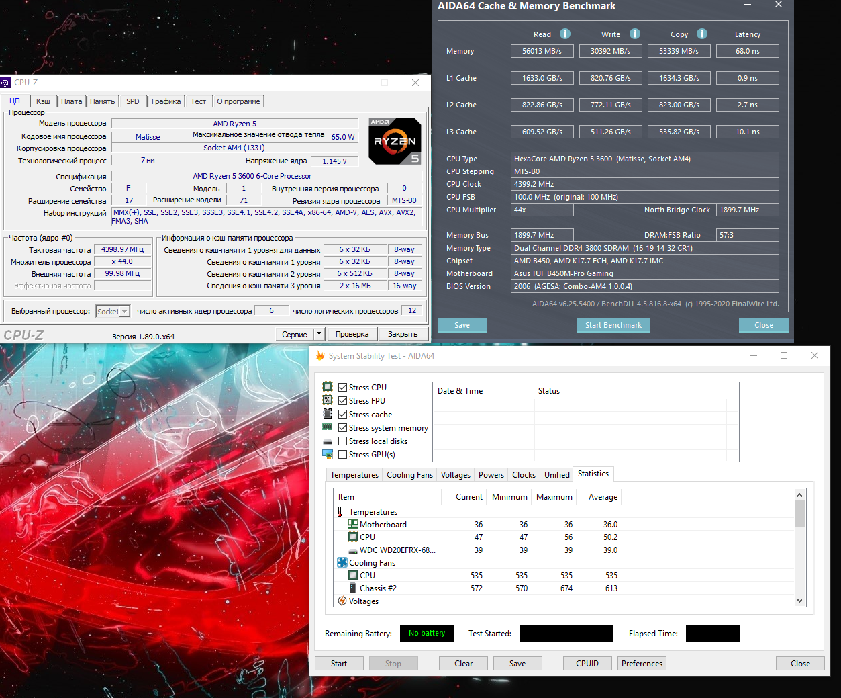Click the Memory Read value 56013 MB/s
Image resolution: width=841 pixels, height=698 pixels.
[x=542, y=51]
